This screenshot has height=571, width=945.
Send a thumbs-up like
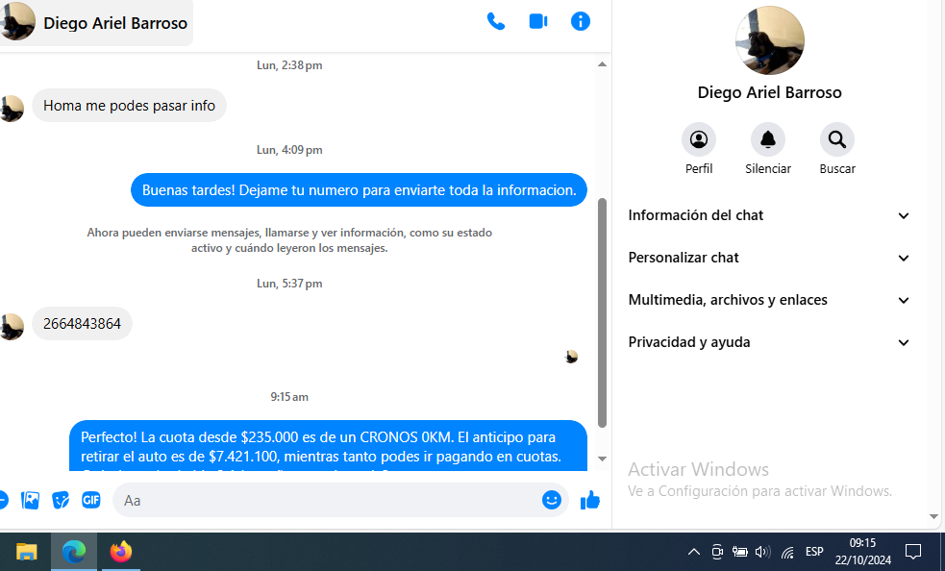click(x=590, y=500)
